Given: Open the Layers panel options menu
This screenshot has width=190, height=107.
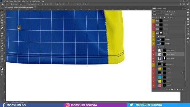Looking at the screenshot, I should coord(185,8).
